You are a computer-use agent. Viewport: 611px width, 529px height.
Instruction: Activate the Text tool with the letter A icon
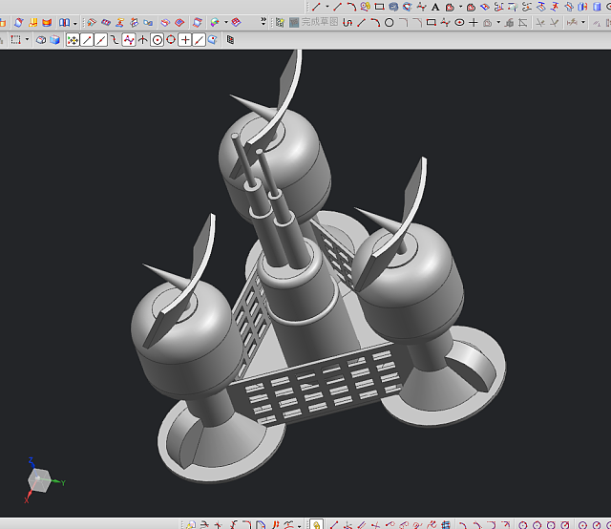point(435,7)
